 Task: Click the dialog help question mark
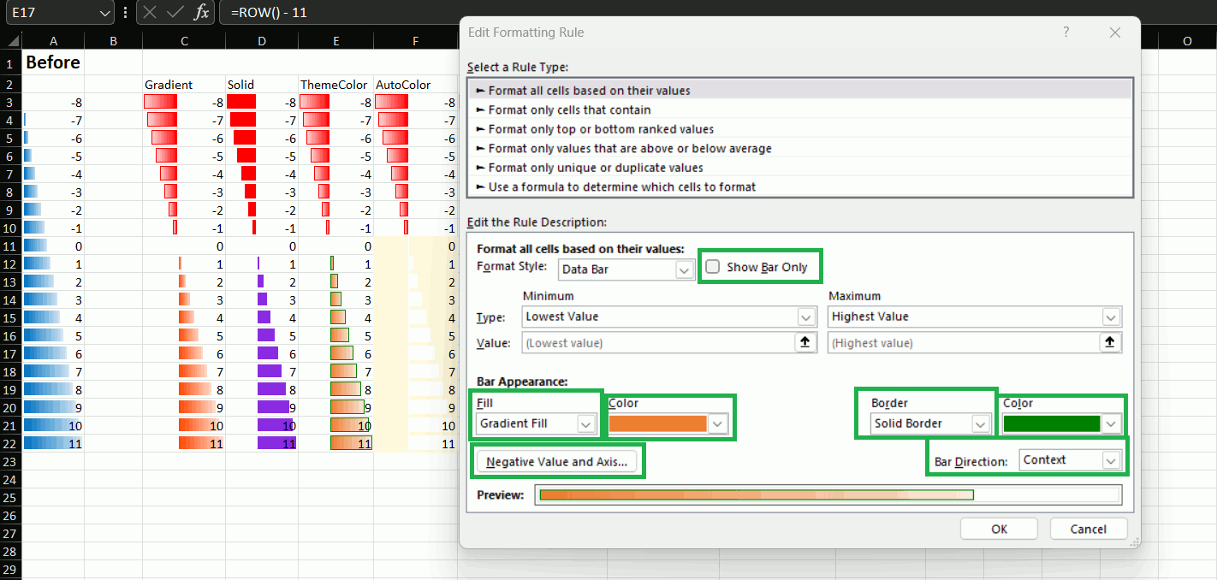[x=1066, y=33]
